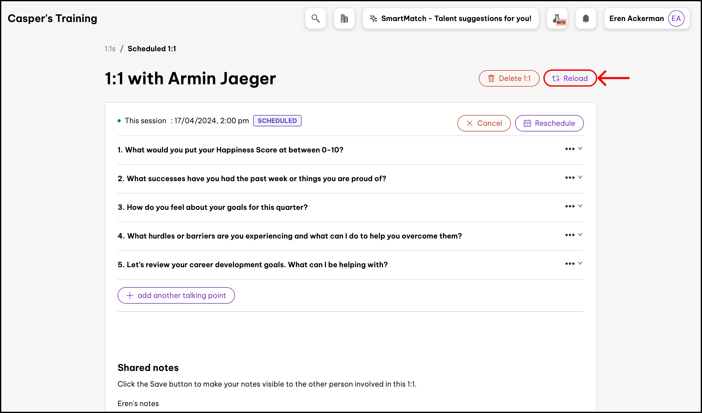The image size is (702, 413).
Task: Click add another talking point
Action: click(176, 295)
